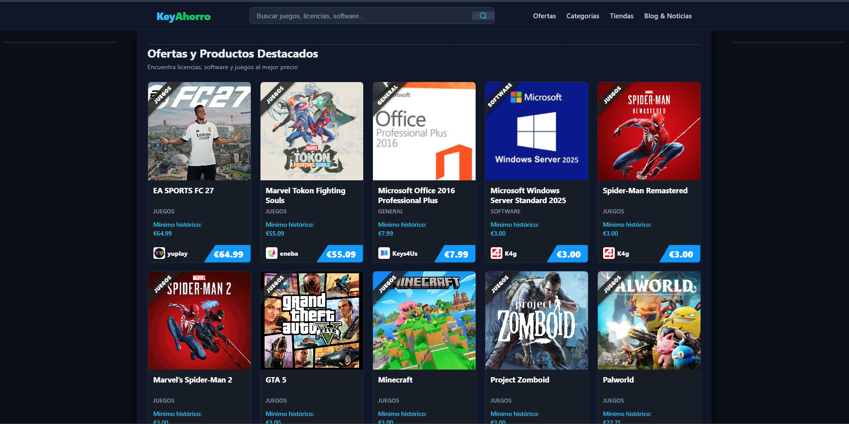Open Spider-Man Remastered cover image
849x424 pixels.
coord(649,131)
